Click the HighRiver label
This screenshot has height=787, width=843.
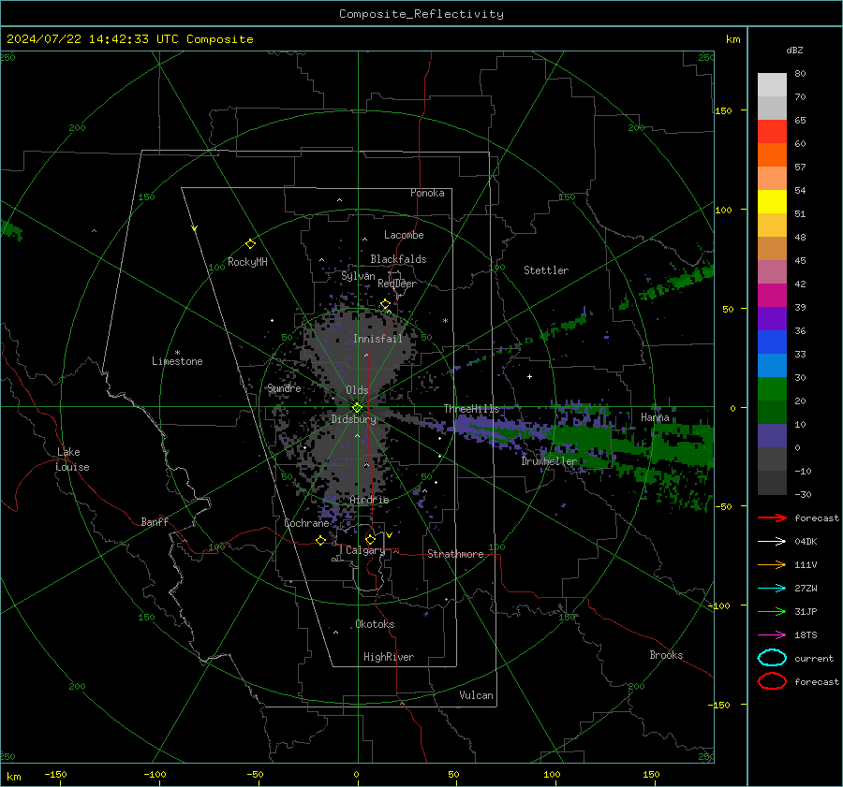(389, 657)
